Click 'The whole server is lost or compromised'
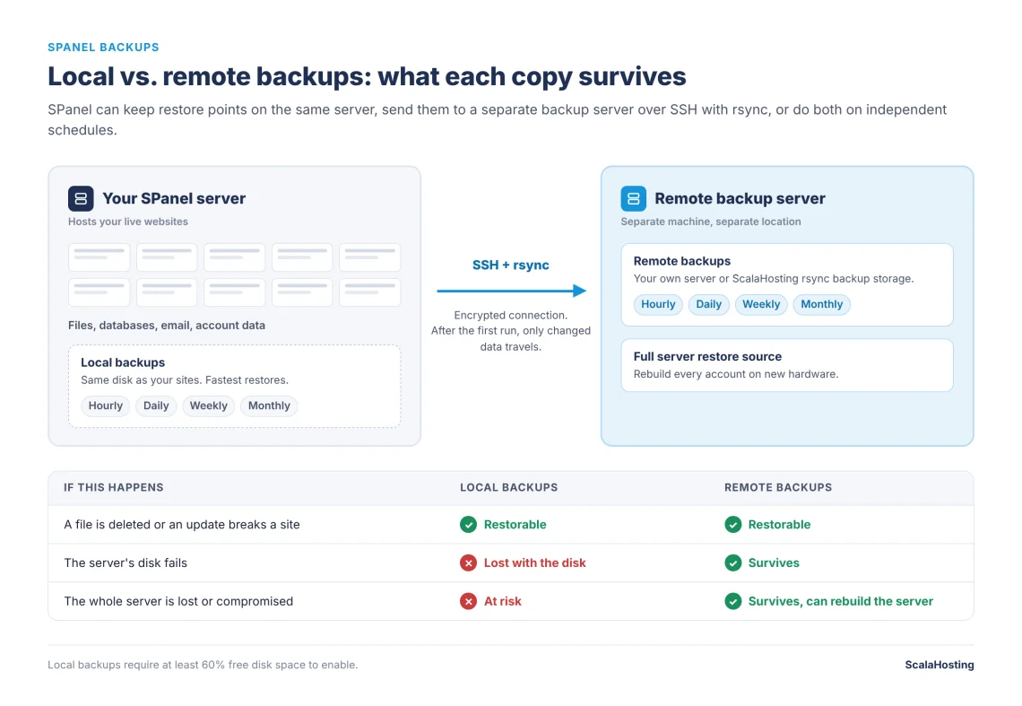1022x706 pixels. click(178, 601)
